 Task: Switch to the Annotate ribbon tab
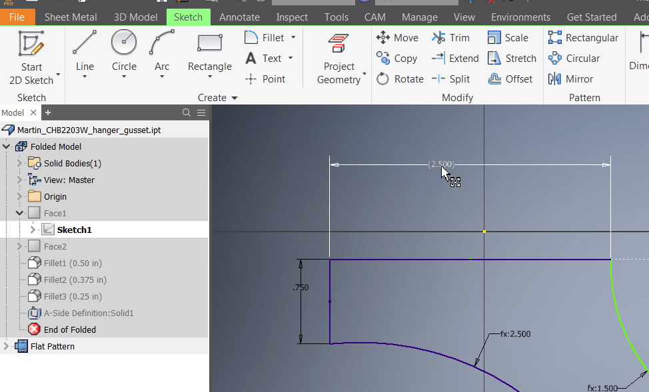(239, 17)
